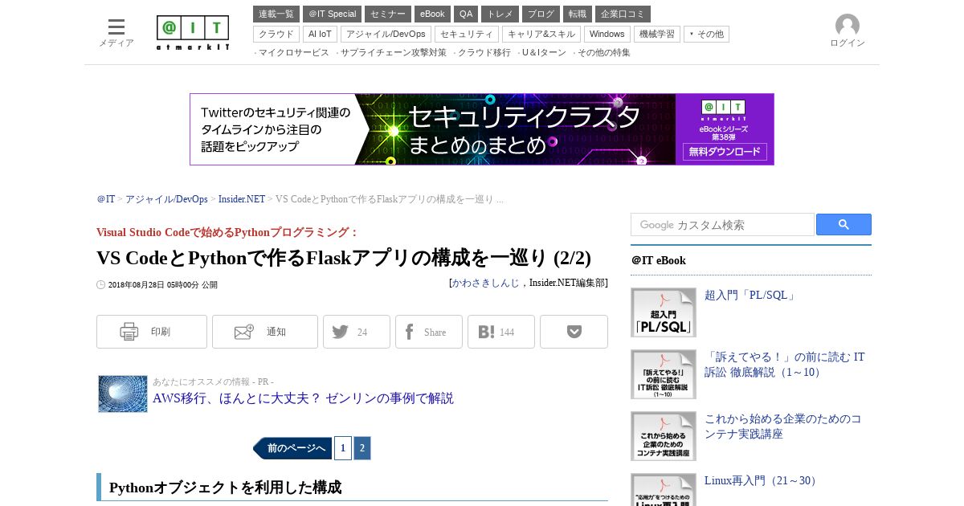This screenshot has width=964, height=506.
Task: Click AWS移行 PR thumbnail image
Action: click(x=123, y=394)
